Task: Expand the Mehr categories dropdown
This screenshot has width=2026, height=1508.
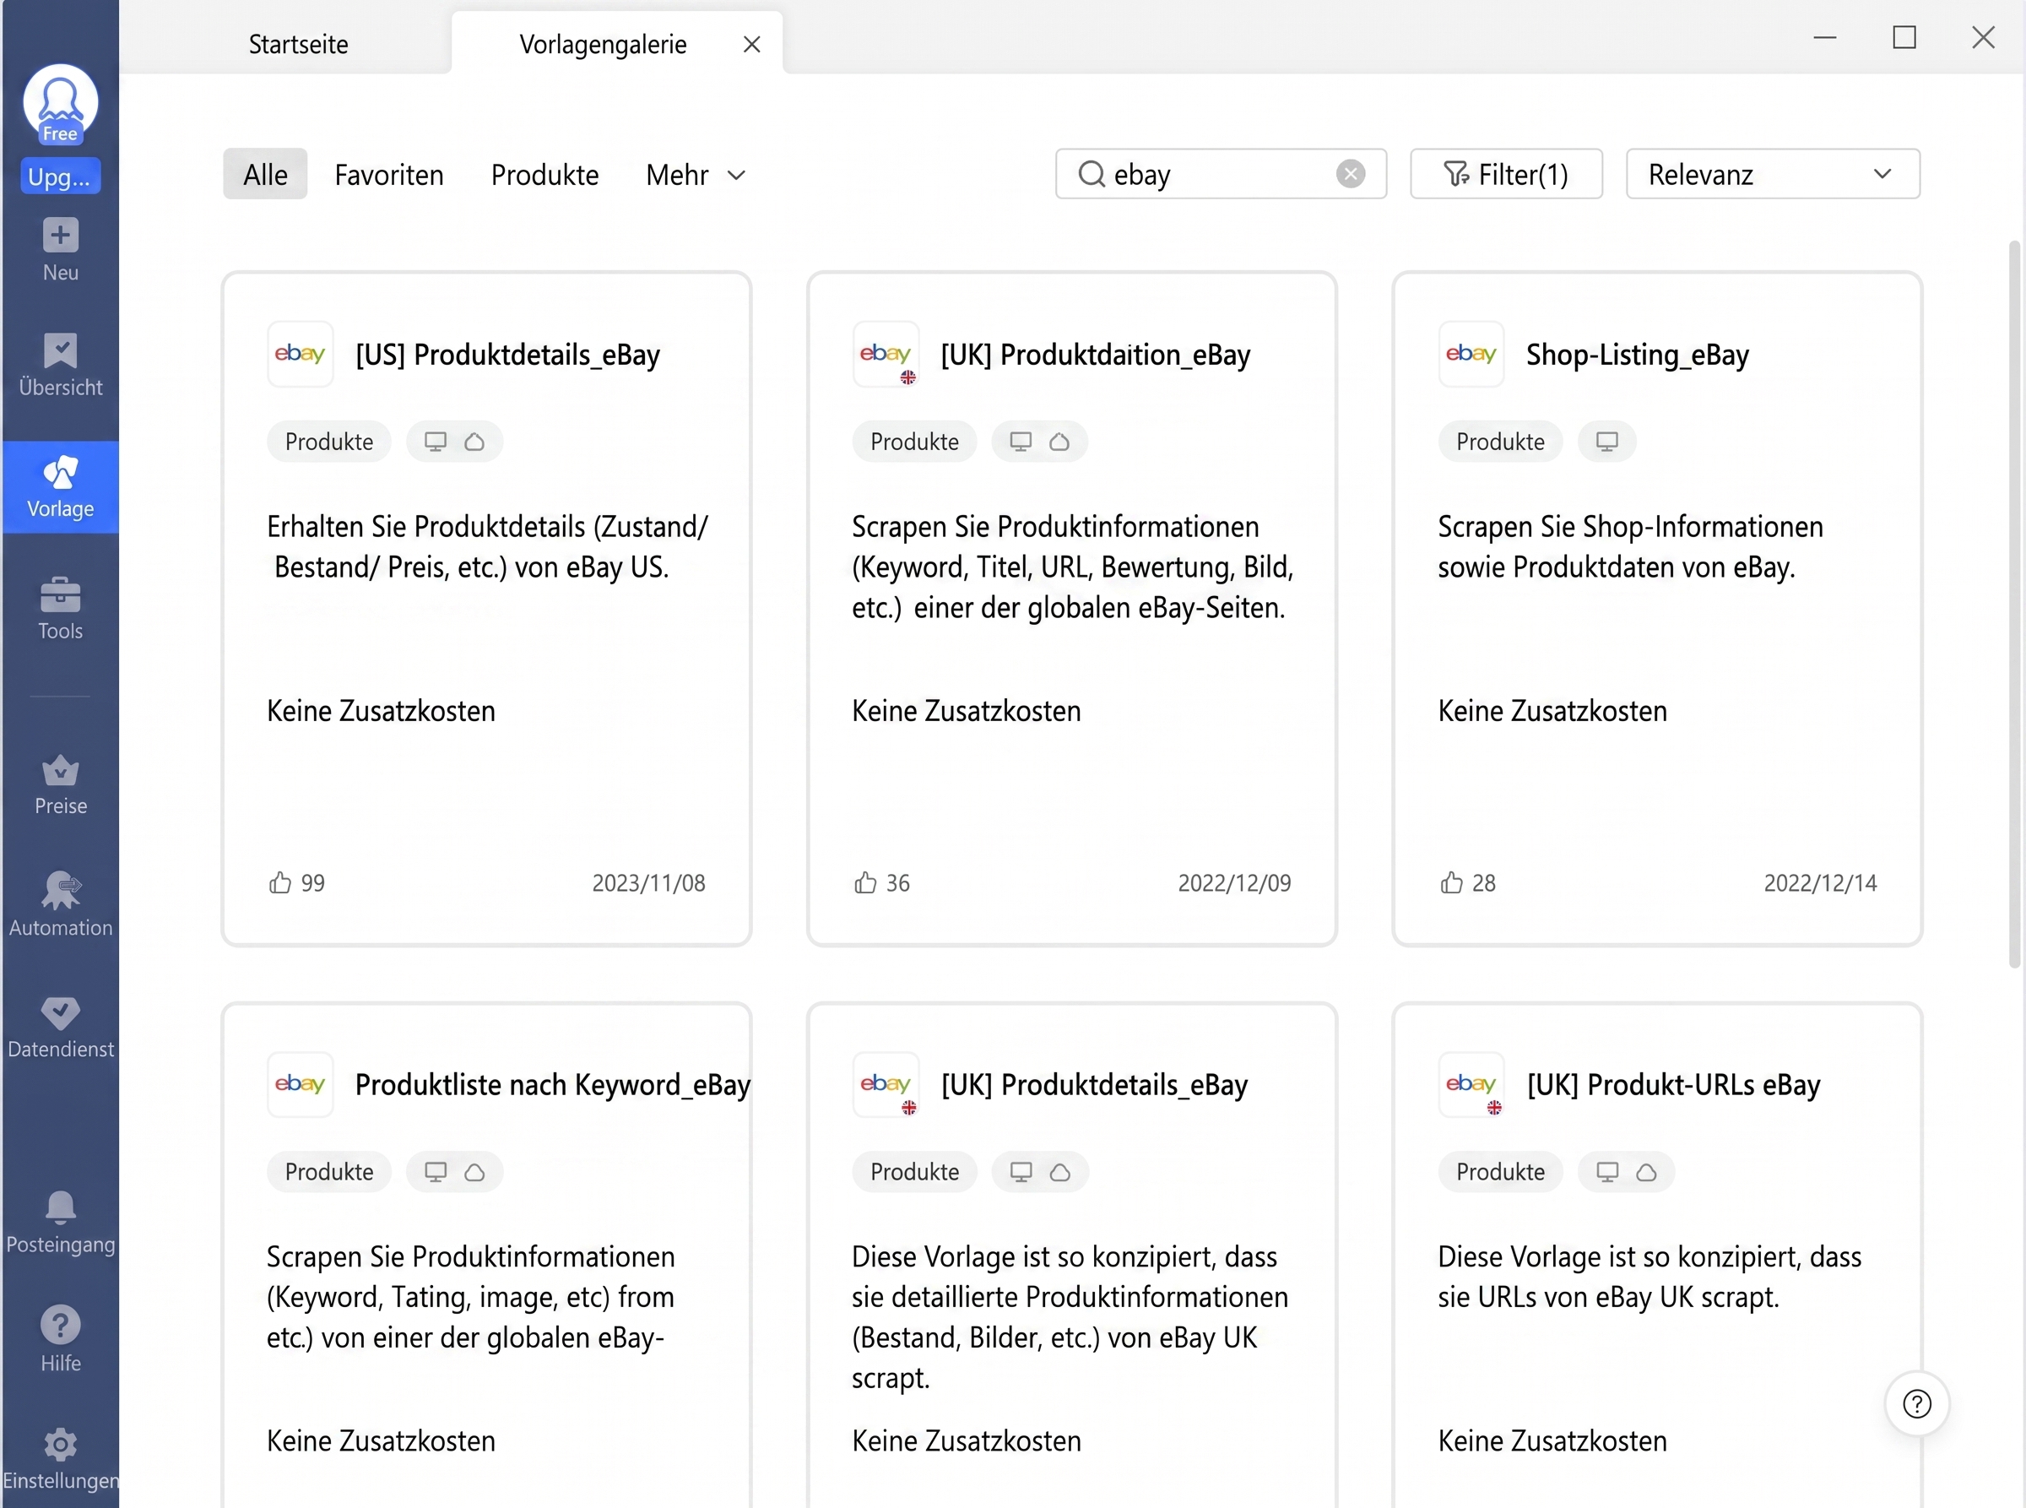Action: point(696,174)
